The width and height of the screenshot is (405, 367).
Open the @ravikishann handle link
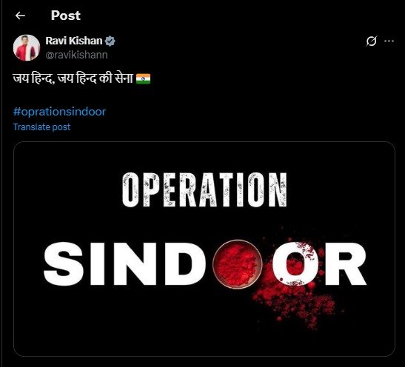(x=76, y=55)
